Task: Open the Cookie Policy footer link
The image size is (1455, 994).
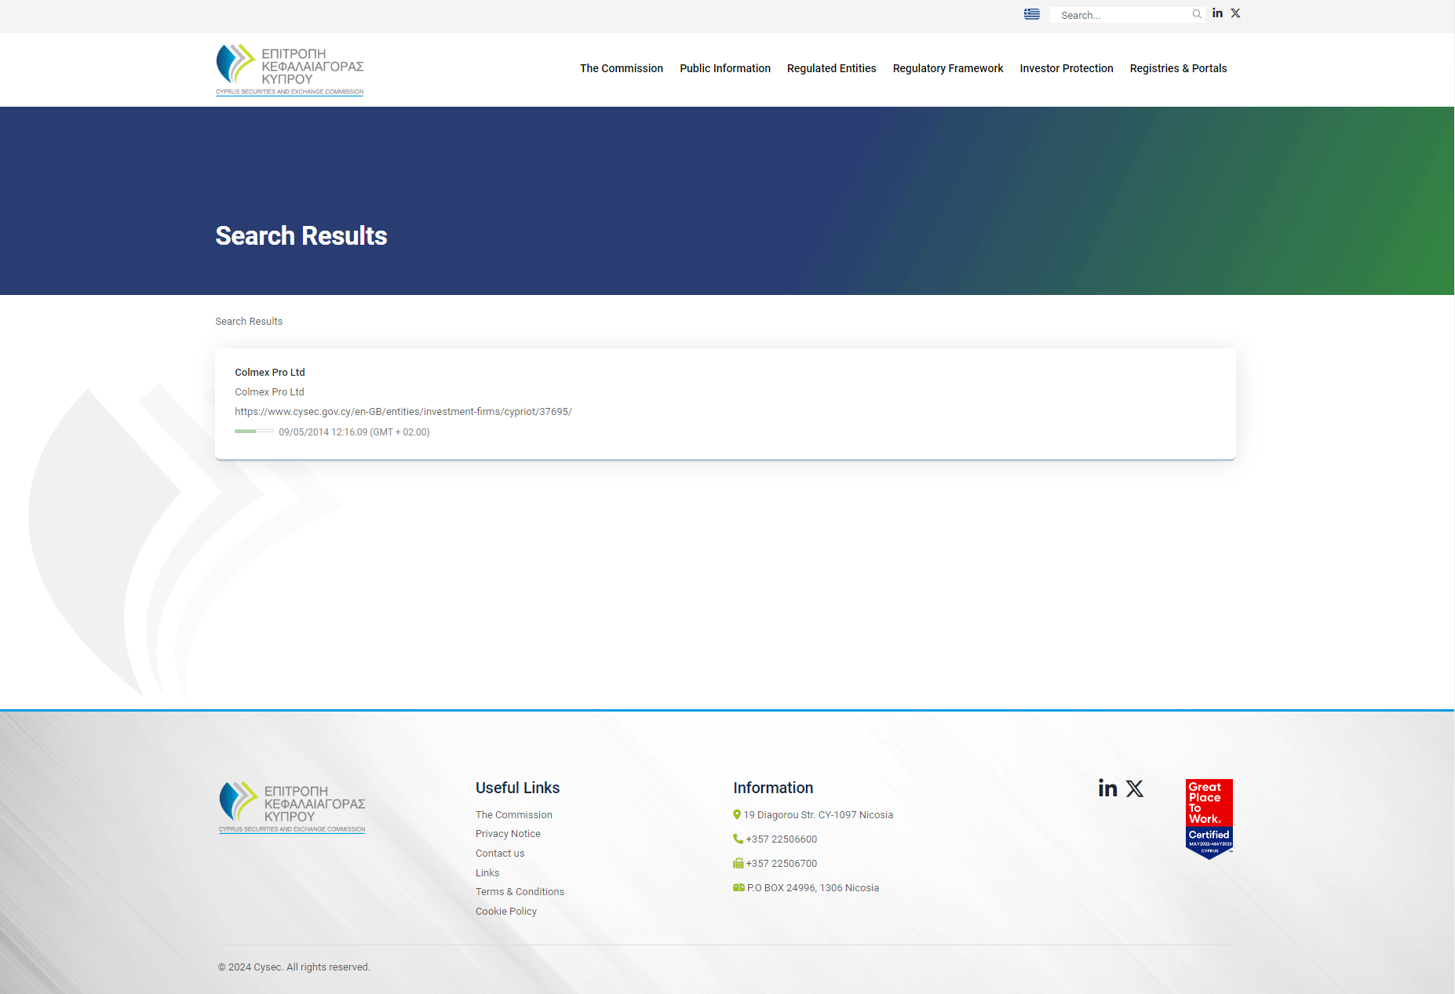Action: [x=506, y=912]
